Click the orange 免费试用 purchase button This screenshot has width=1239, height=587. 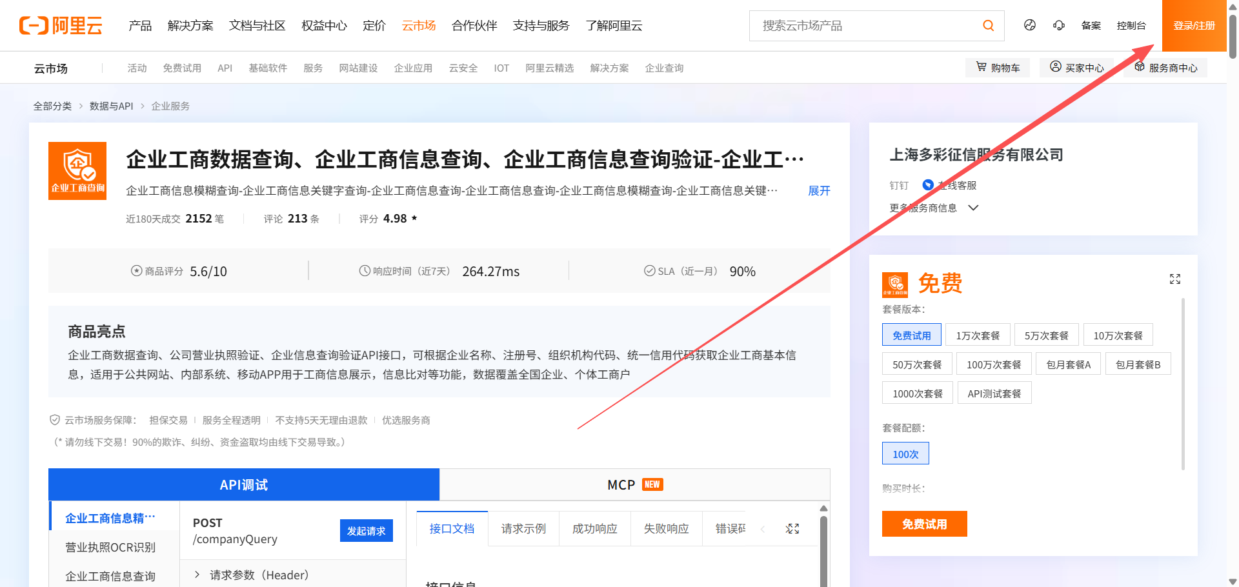click(924, 524)
